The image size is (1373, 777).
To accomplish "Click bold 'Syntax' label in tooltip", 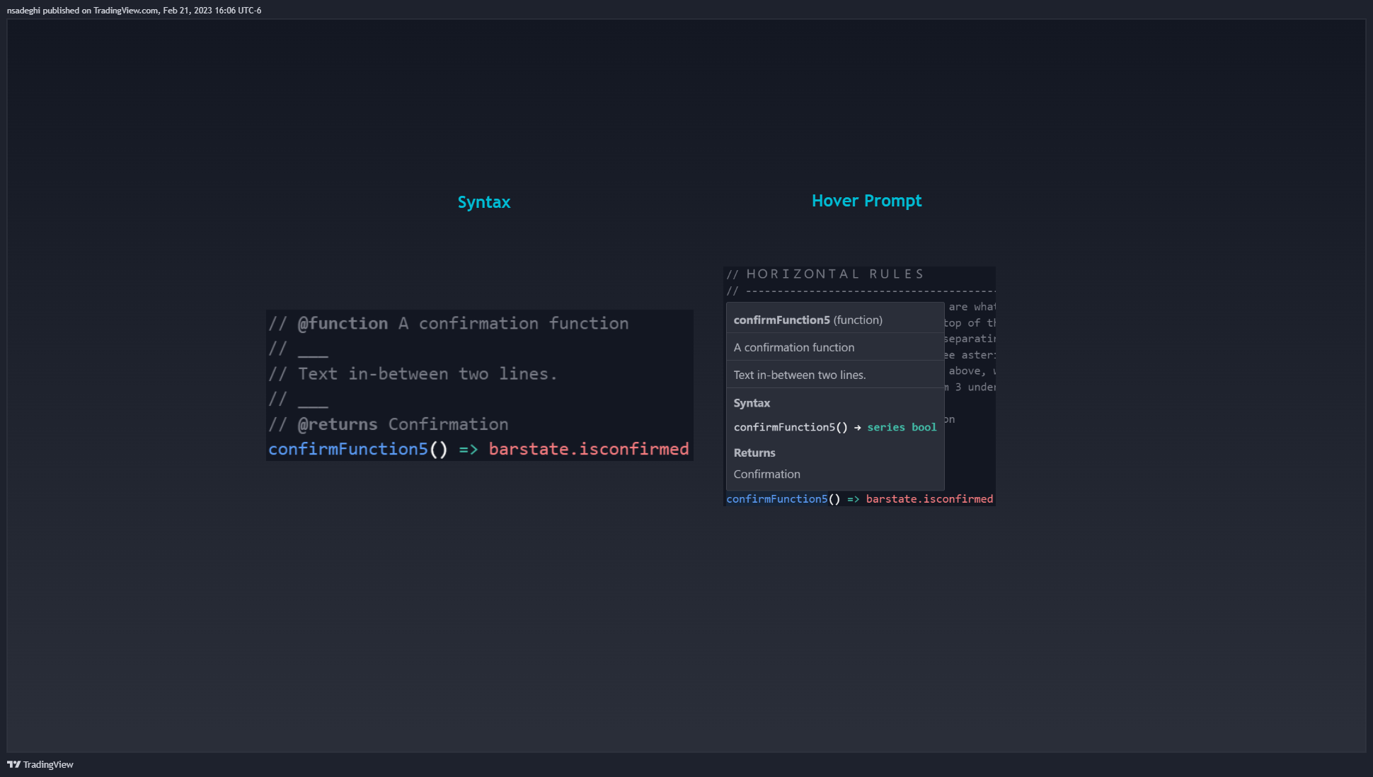I will point(752,403).
